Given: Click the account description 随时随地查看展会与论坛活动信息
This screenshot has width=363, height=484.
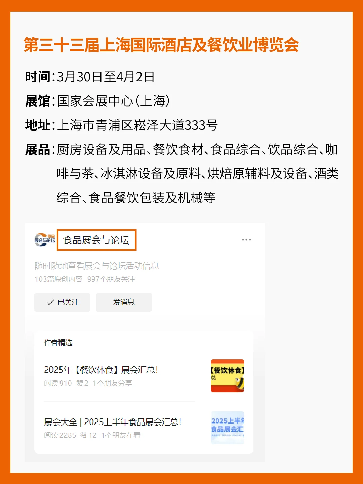Looking at the screenshot, I should coord(97,266).
